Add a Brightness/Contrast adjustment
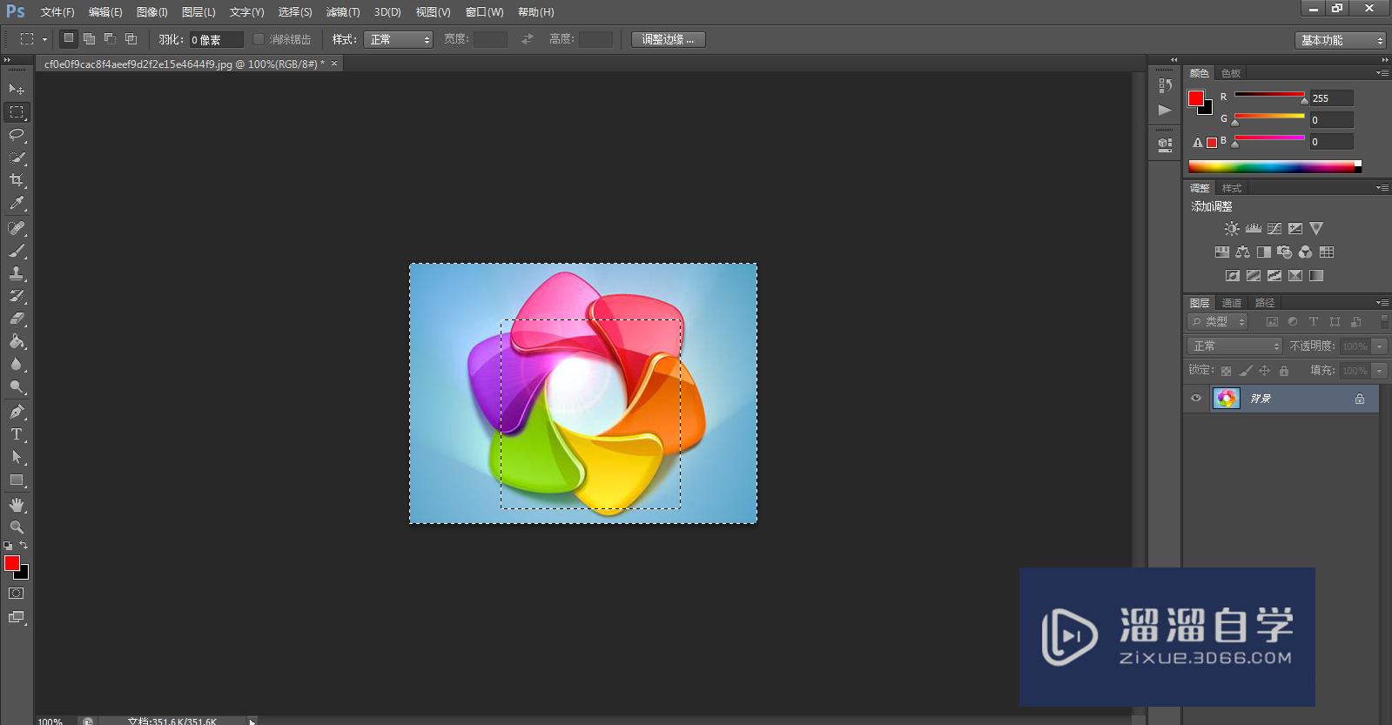1392x725 pixels. coord(1232,229)
